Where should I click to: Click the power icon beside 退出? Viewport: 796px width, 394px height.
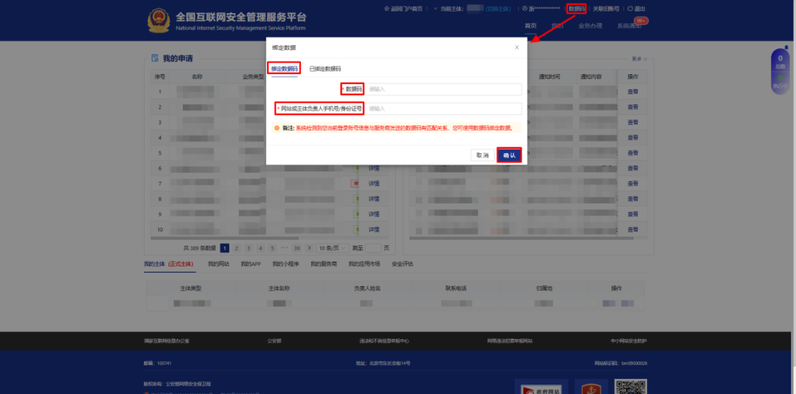(x=630, y=9)
